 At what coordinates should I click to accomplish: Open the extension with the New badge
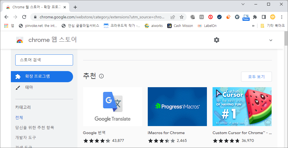tap(246, 17)
